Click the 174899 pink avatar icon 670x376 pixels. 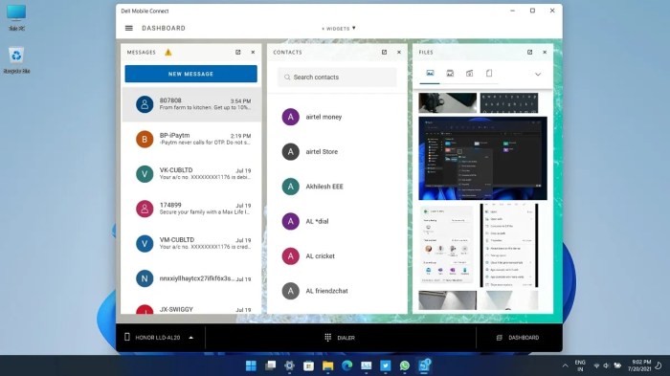pyautogui.click(x=145, y=209)
